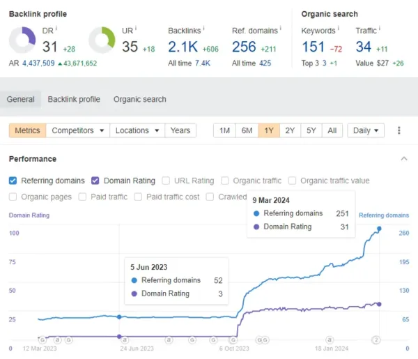Open the 151 keywords link
Screen dimensions: 418x359
click(x=313, y=47)
